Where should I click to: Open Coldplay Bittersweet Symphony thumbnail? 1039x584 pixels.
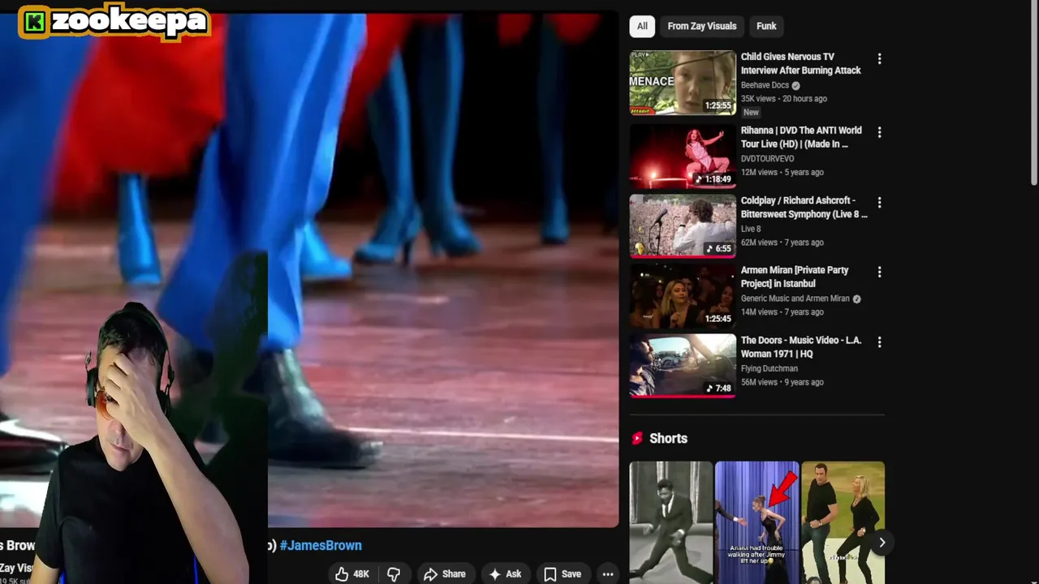point(683,225)
